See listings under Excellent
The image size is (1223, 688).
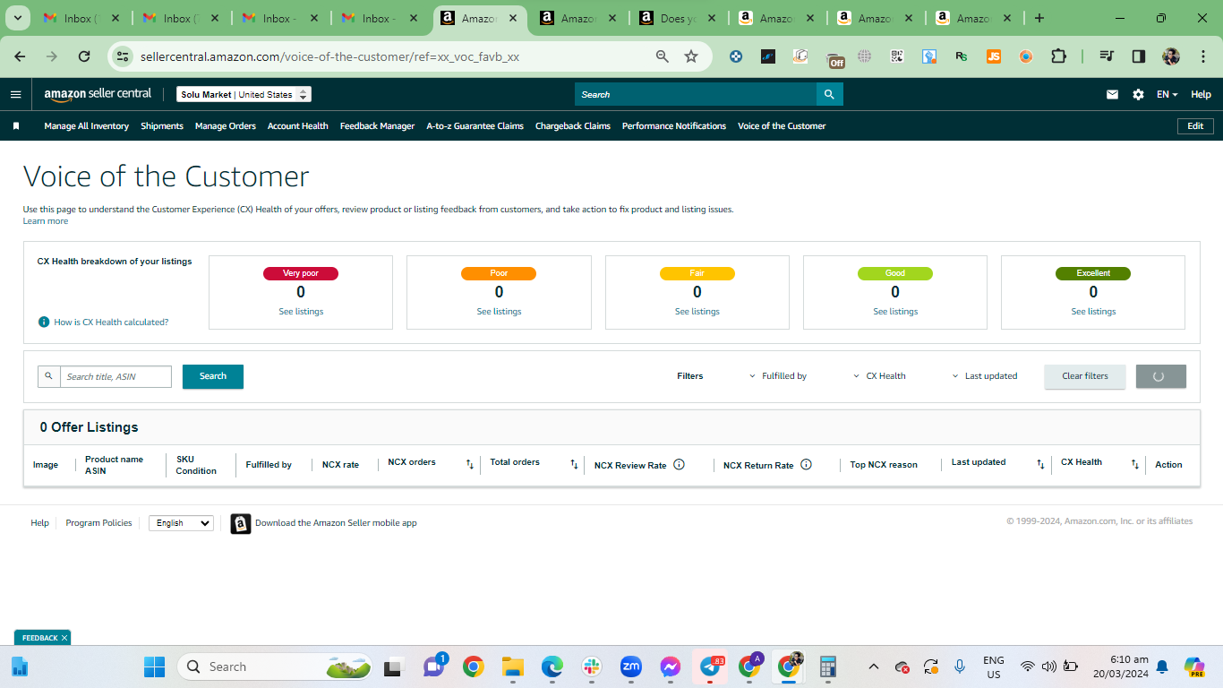(x=1093, y=312)
